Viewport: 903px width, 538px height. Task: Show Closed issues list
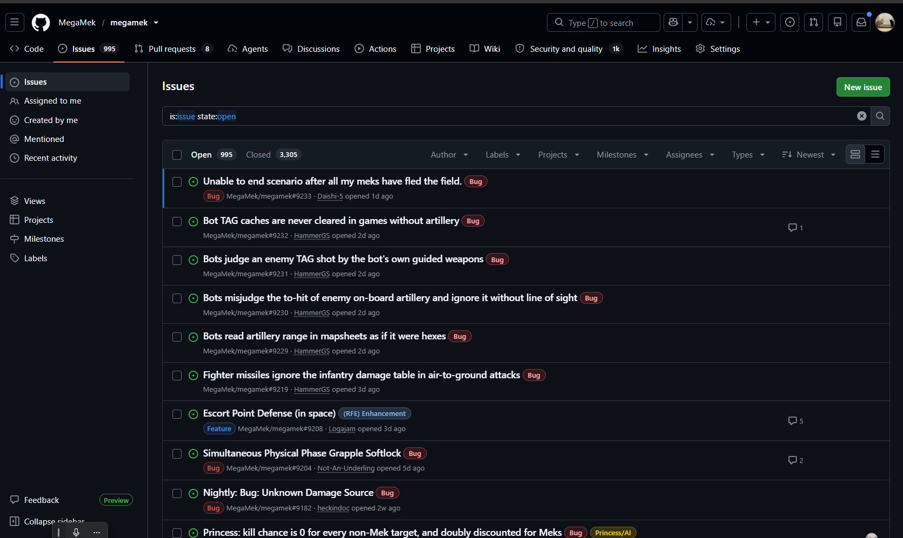point(273,155)
